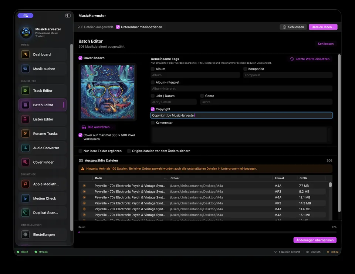Sort by the Datei column header

(x=130, y=178)
